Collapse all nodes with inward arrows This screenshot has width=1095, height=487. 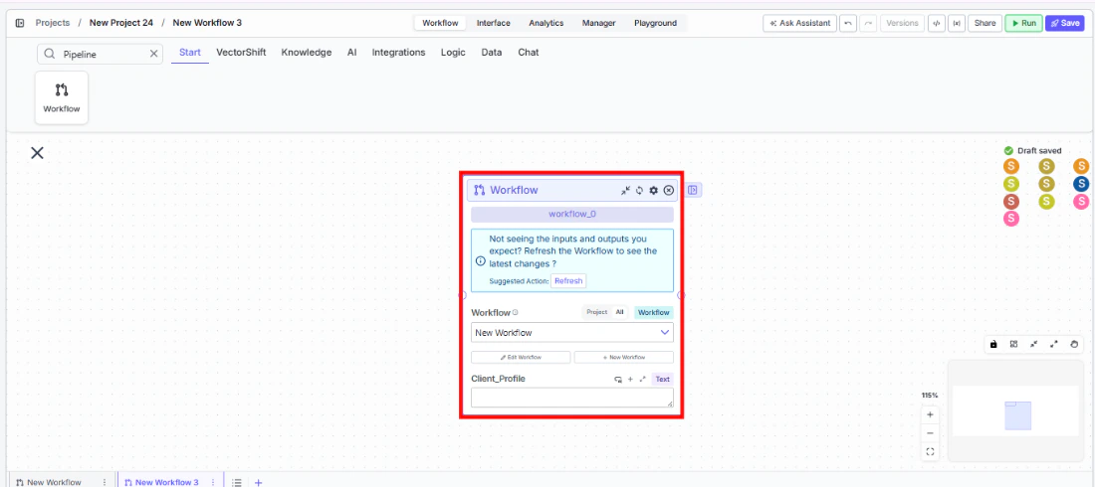click(x=1033, y=344)
